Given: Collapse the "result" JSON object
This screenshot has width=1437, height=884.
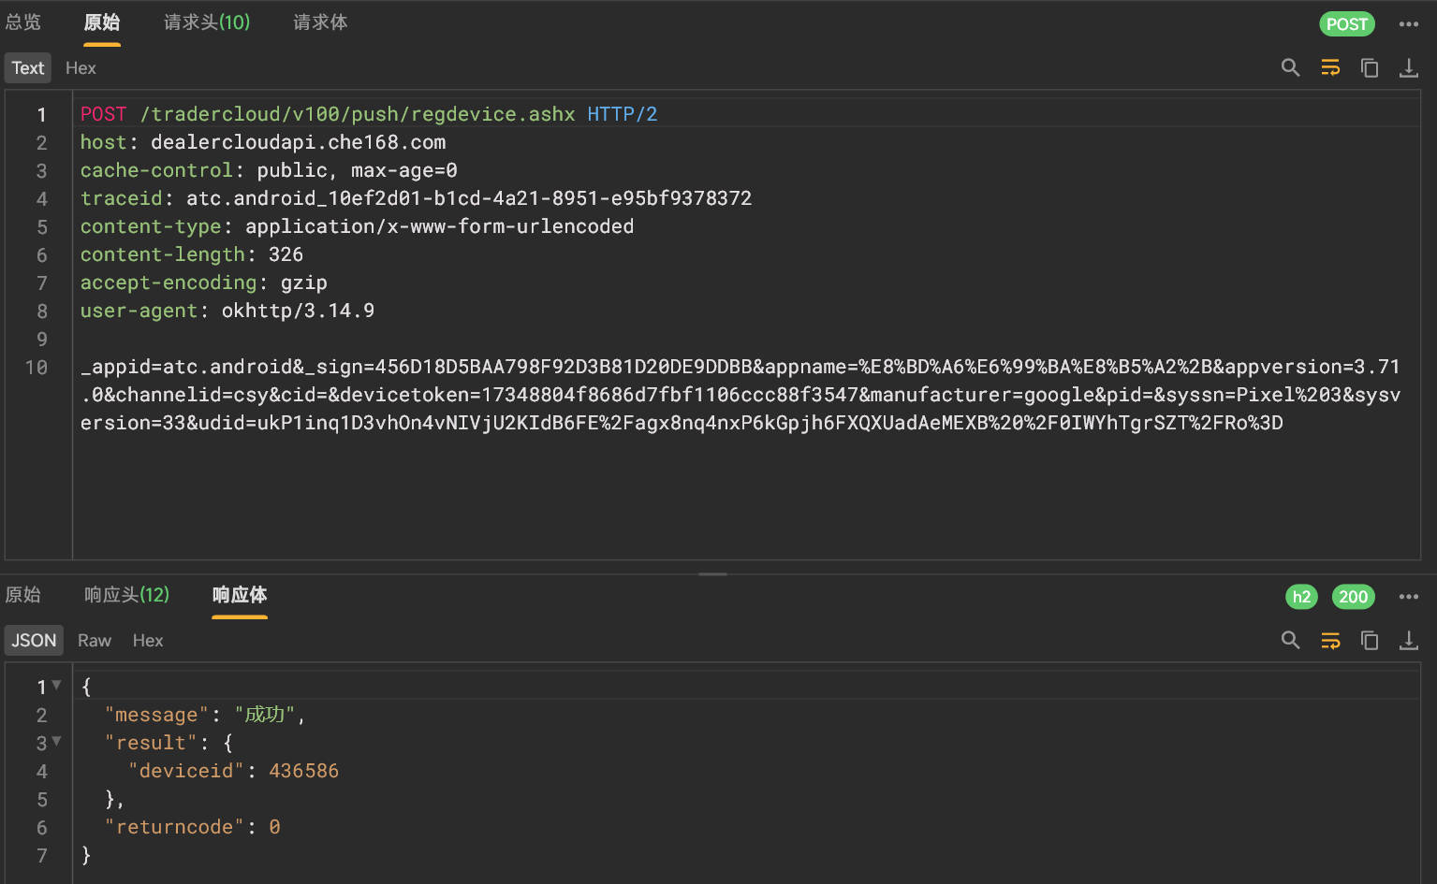Looking at the screenshot, I should (x=57, y=742).
